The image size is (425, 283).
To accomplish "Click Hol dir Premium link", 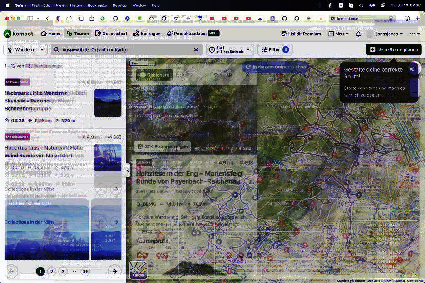I will point(301,34).
